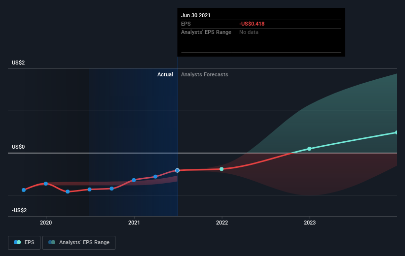Click the 2023 x-axis label
Image resolution: width=405 pixels, height=256 pixels.
pyautogui.click(x=310, y=223)
